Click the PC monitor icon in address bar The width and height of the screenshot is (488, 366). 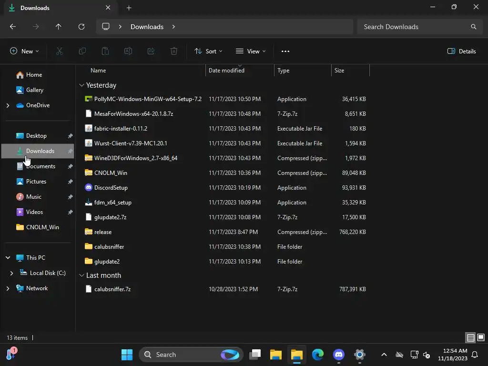pos(106,27)
